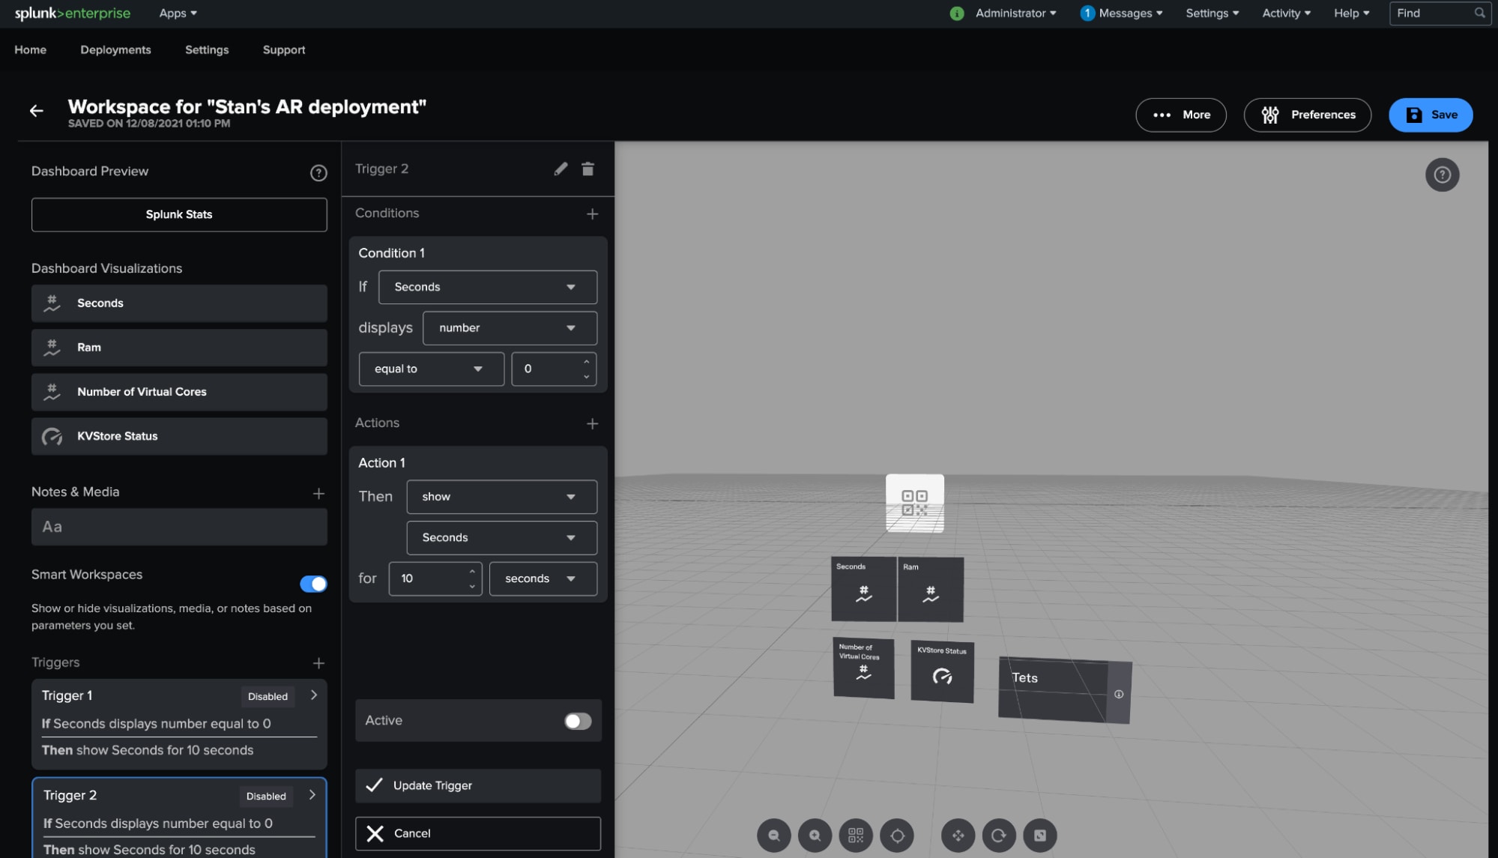Screen dimensions: 1498x858
Task: Select Number of Virtual Cores scene tile
Action: [x=863, y=668]
